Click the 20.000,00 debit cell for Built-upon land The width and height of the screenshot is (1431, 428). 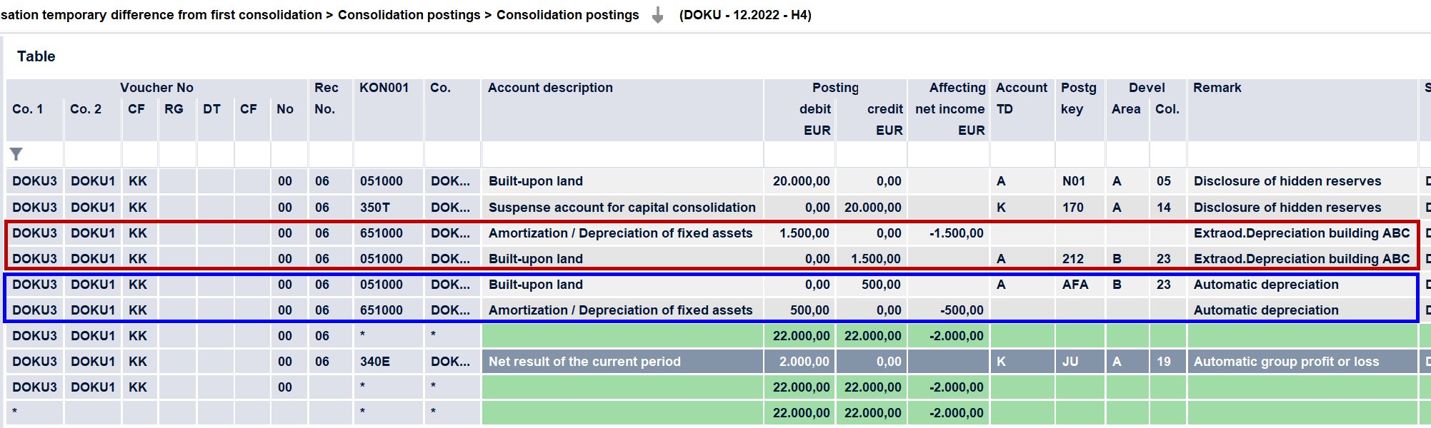point(801,181)
